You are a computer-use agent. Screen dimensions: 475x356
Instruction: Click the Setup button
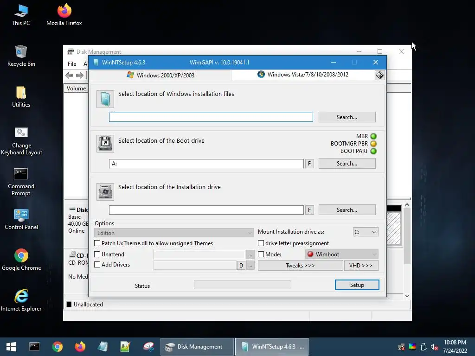point(357,285)
